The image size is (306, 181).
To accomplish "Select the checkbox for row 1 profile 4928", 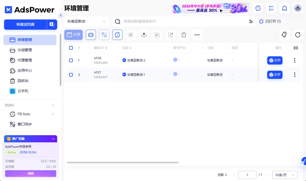I will pyautogui.click(x=71, y=60).
